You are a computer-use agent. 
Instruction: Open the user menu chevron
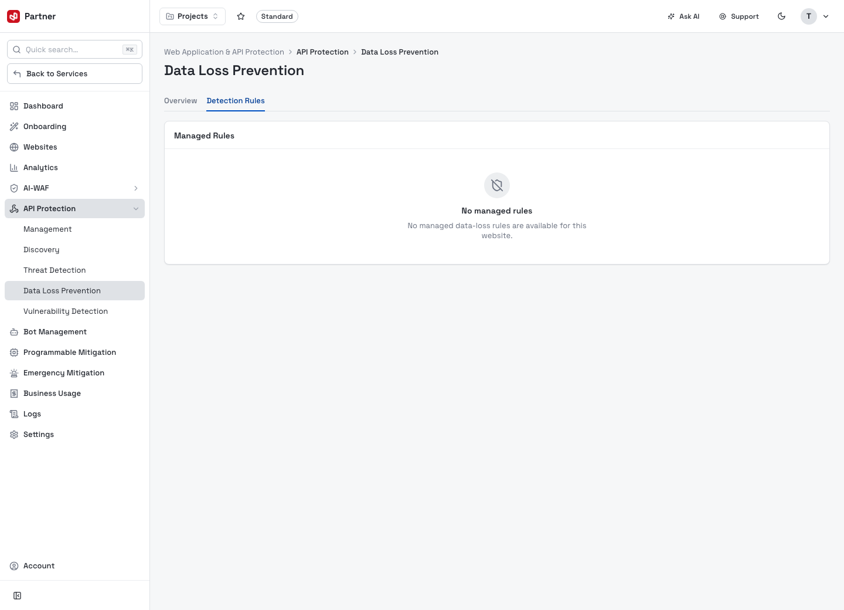coord(826,16)
